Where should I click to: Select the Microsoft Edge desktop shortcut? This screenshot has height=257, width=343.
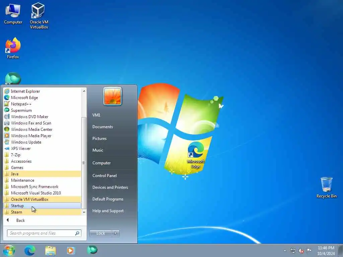tap(196, 155)
